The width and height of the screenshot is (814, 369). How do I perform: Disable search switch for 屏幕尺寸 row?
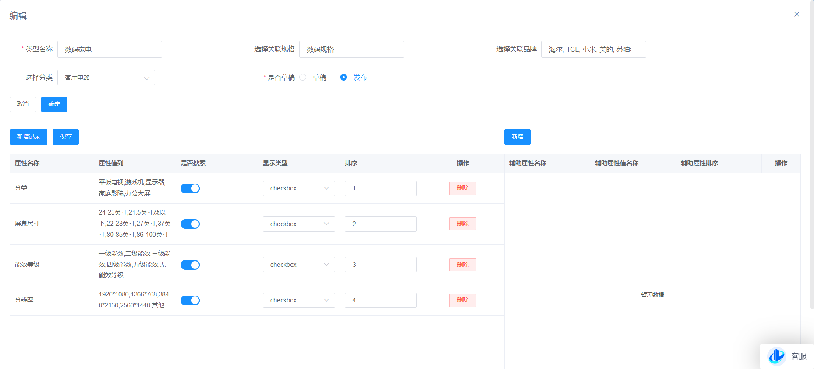pos(190,224)
